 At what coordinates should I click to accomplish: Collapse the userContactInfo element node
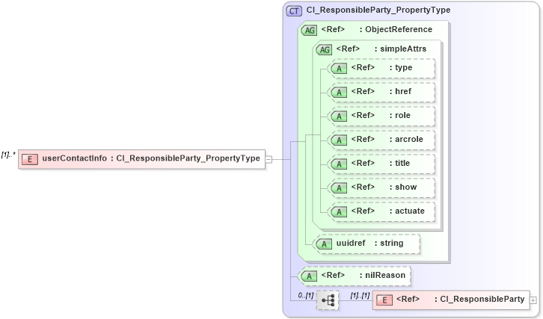269,159
